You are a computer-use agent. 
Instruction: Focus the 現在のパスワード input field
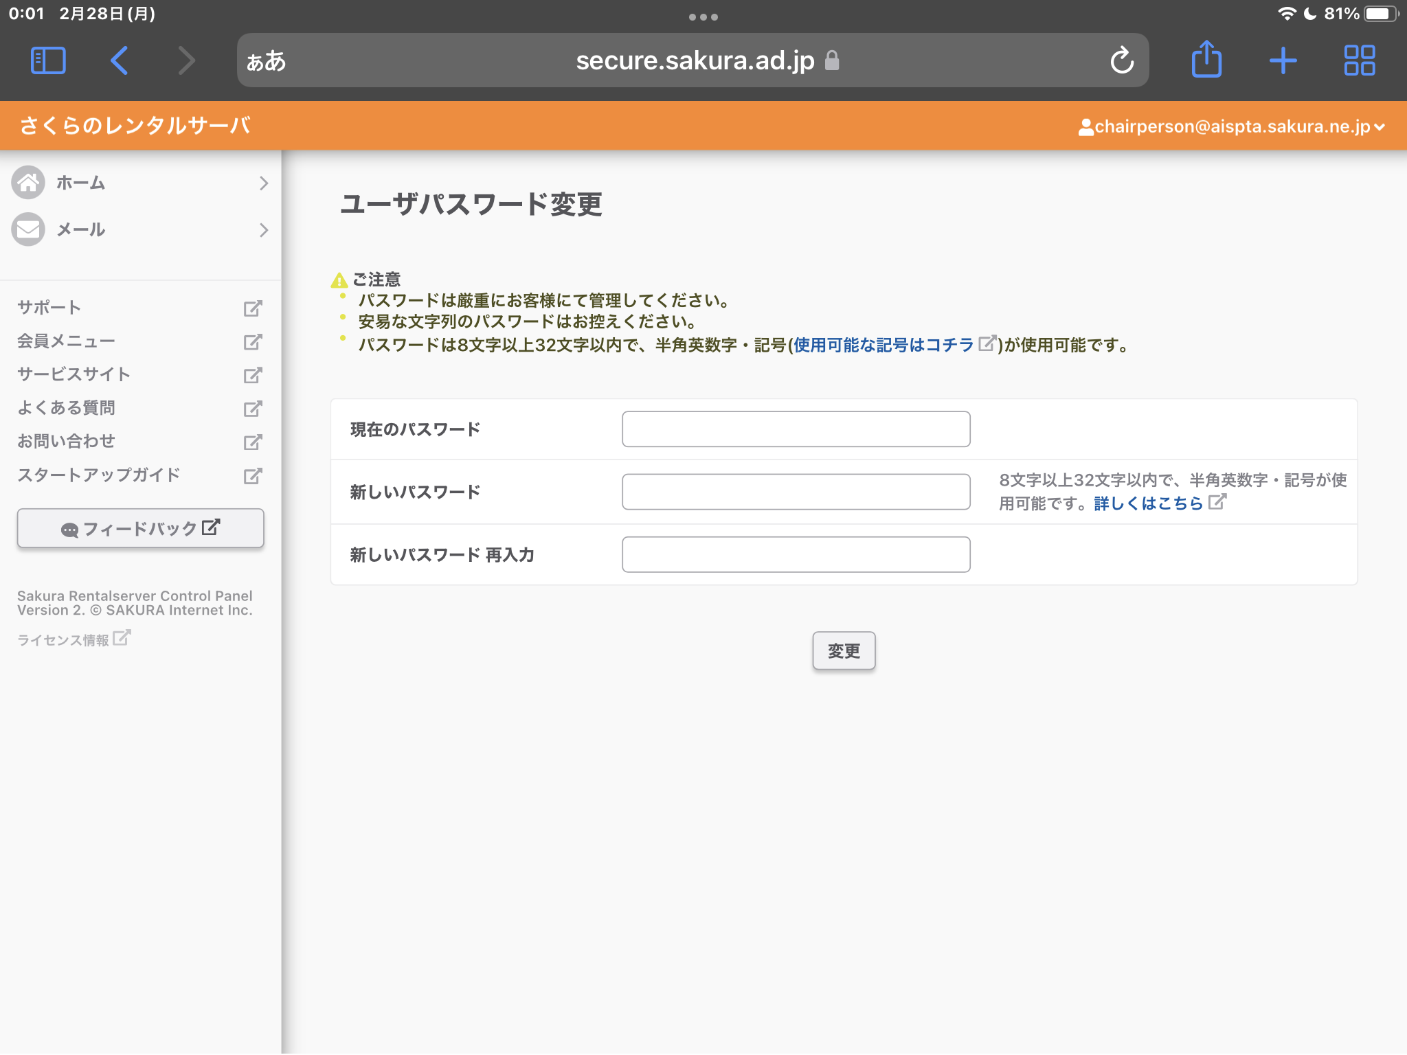pyautogui.click(x=796, y=429)
